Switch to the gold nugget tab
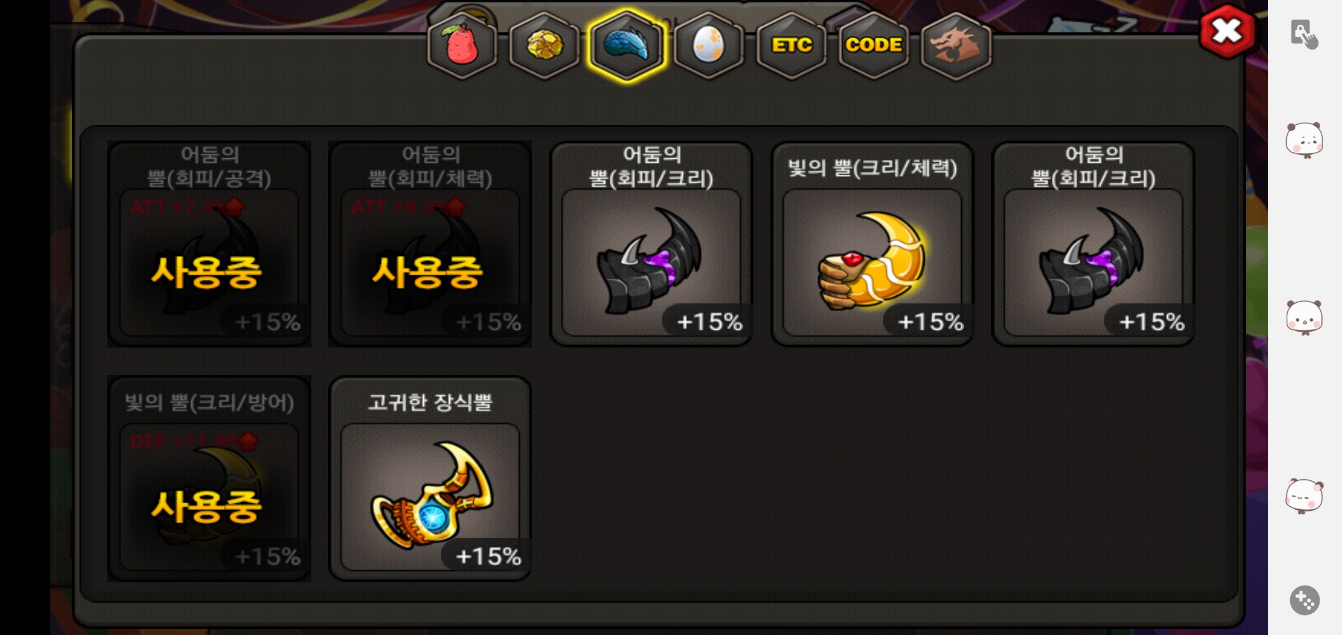 (x=544, y=46)
